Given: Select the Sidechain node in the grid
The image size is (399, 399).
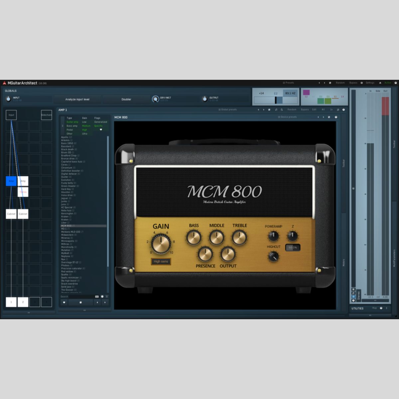Looking at the screenshot, I should point(47,115).
